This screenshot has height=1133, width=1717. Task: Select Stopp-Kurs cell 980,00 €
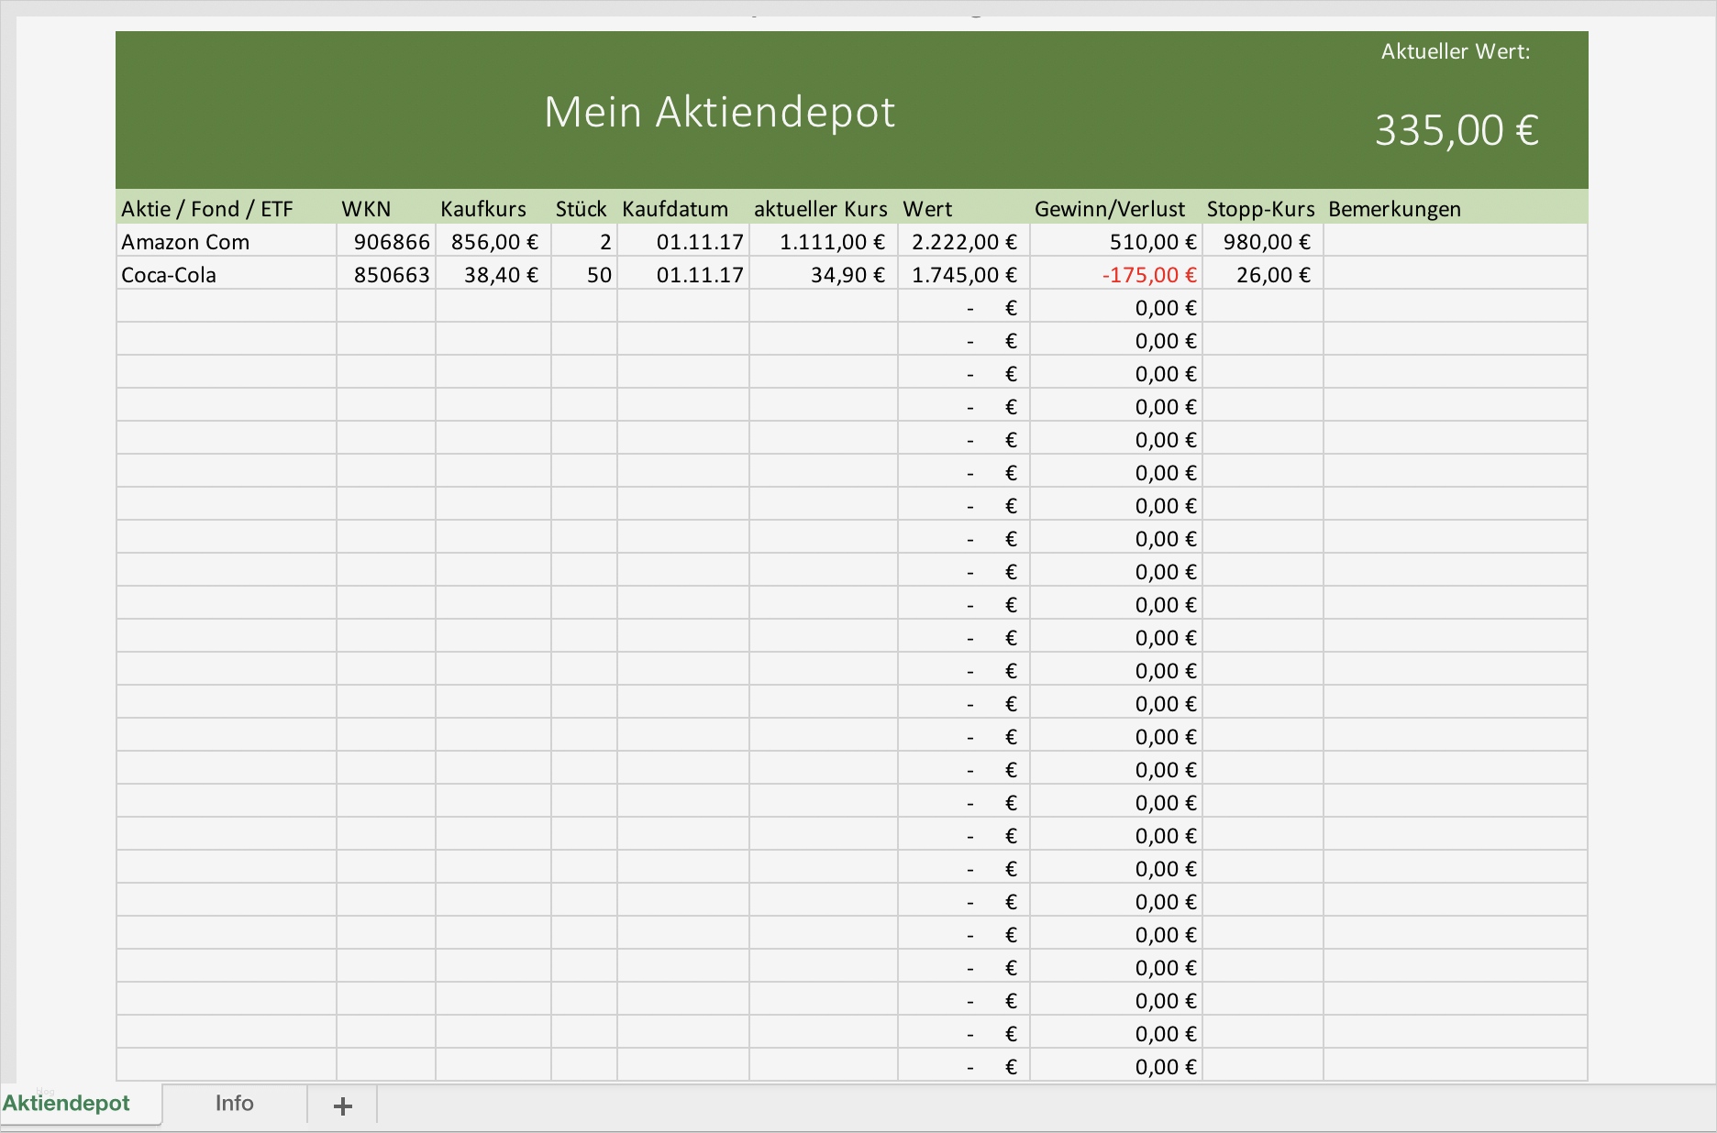(1263, 241)
